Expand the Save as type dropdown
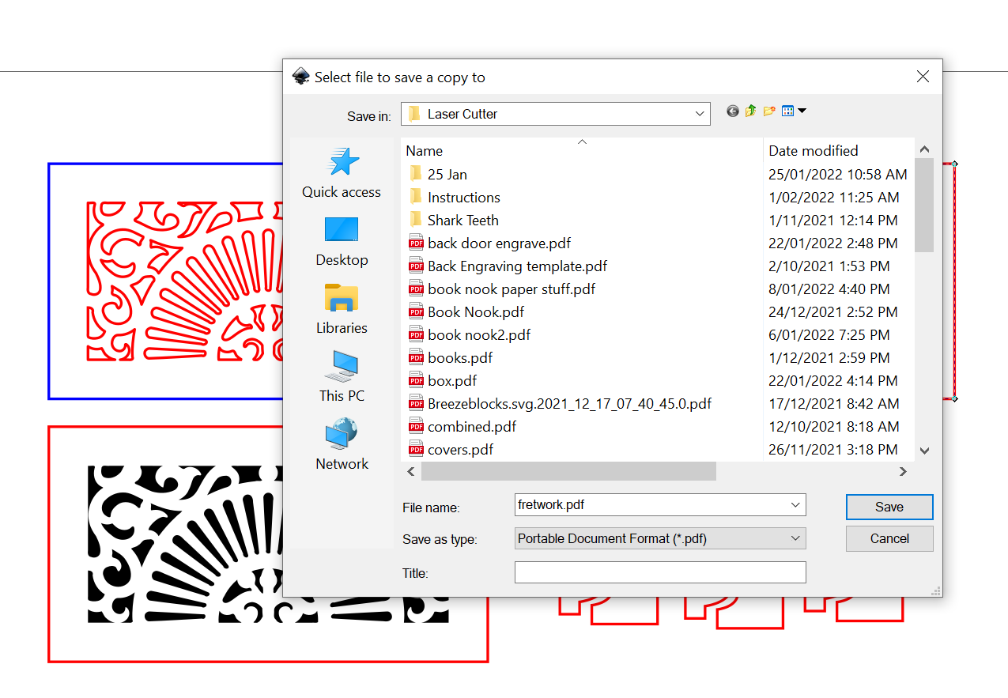 795,538
